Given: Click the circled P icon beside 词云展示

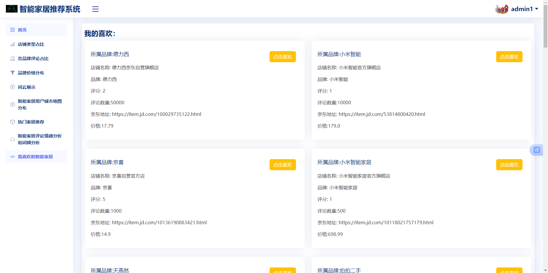Looking at the screenshot, I should (x=13, y=87).
